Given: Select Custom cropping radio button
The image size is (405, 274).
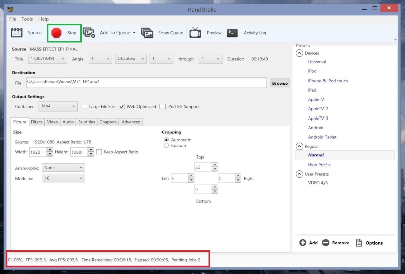Looking at the screenshot, I should click(166, 145).
